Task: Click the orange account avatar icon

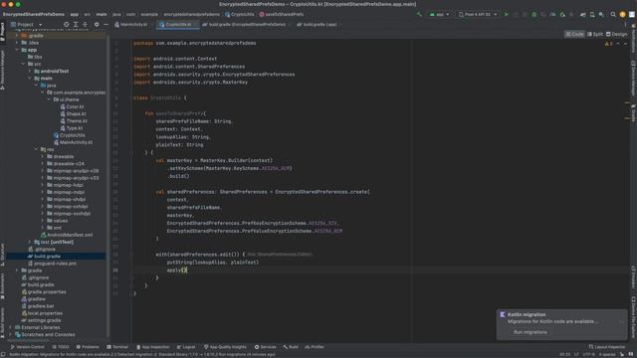Action: (x=622, y=14)
